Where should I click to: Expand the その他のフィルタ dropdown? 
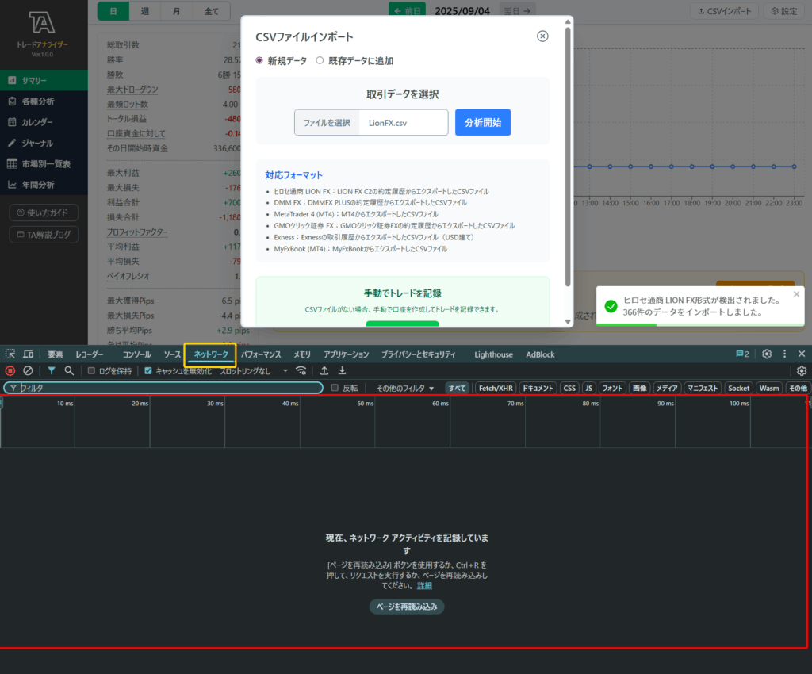tap(405, 388)
